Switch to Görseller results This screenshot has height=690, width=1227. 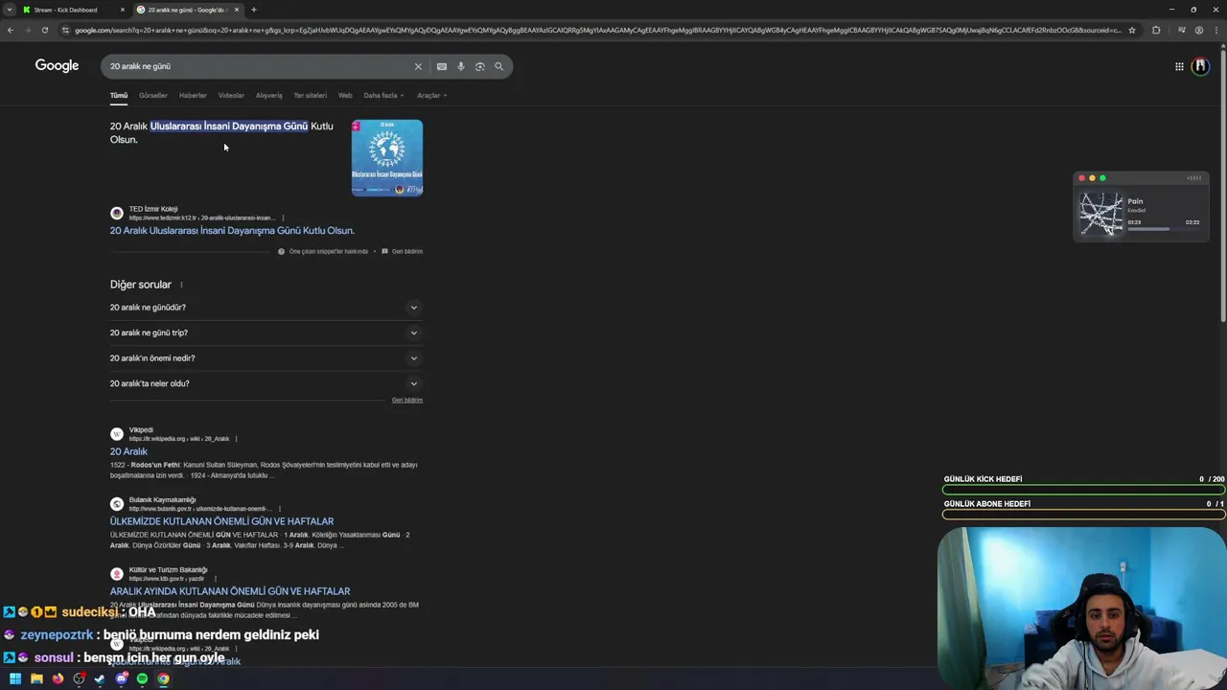click(153, 95)
